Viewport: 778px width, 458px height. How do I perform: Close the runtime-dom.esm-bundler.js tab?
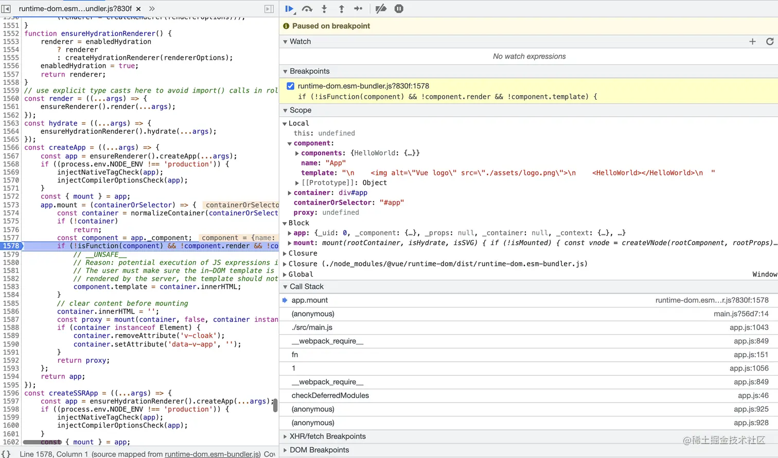point(138,9)
